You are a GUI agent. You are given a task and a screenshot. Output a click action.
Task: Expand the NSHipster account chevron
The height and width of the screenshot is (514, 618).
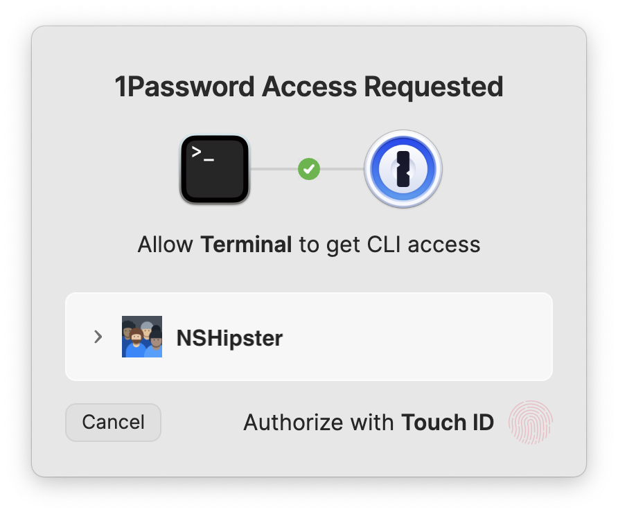[x=98, y=337]
